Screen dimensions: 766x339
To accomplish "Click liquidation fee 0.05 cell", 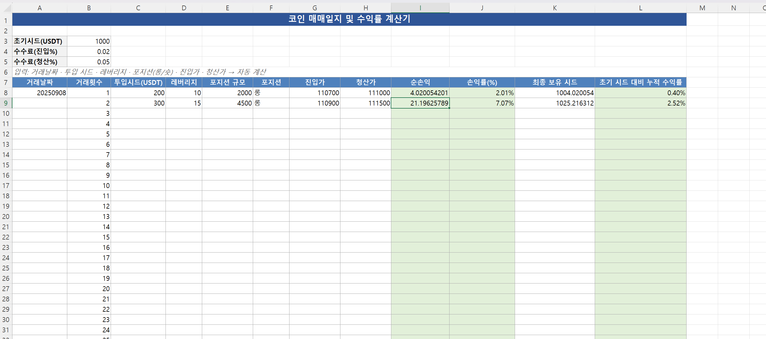I will [x=89, y=62].
